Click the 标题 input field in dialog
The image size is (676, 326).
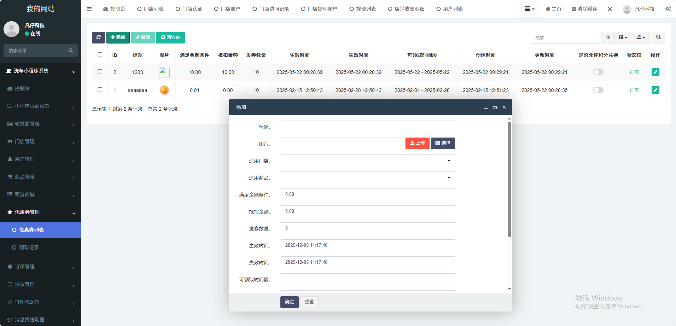point(368,127)
